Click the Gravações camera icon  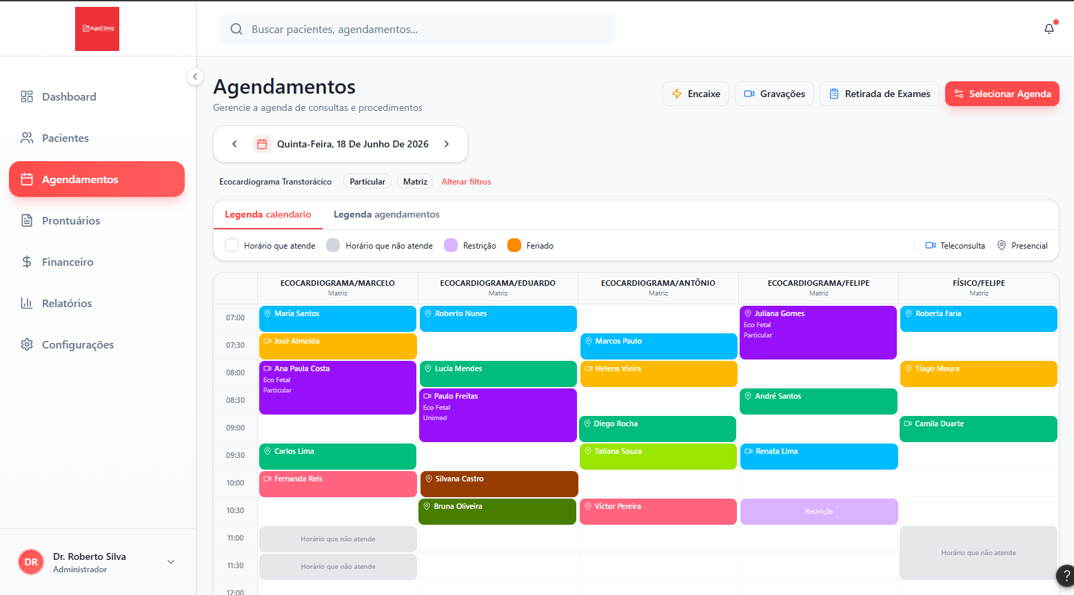click(749, 94)
